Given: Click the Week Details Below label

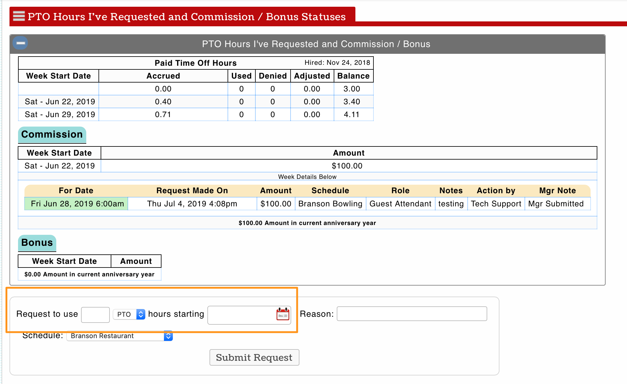Looking at the screenshot, I should point(307,177).
